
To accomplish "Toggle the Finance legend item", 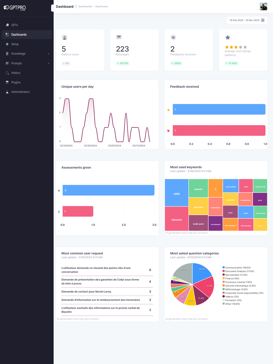I will pos(232,278).
